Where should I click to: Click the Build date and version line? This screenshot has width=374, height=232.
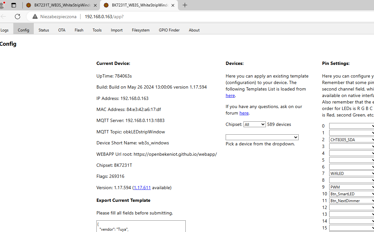tap(152, 87)
